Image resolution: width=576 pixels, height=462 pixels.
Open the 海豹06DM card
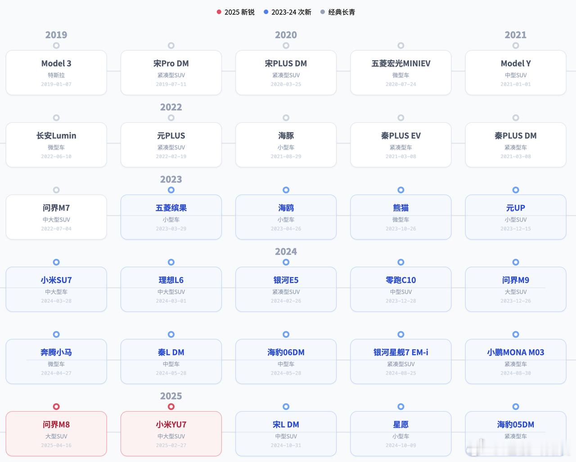286,362
